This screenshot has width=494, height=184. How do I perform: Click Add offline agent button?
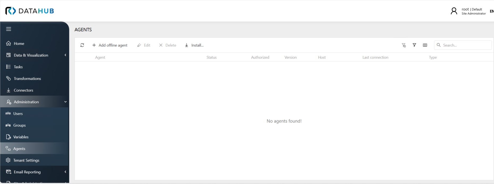pyautogui.click(x=110, y=45)
